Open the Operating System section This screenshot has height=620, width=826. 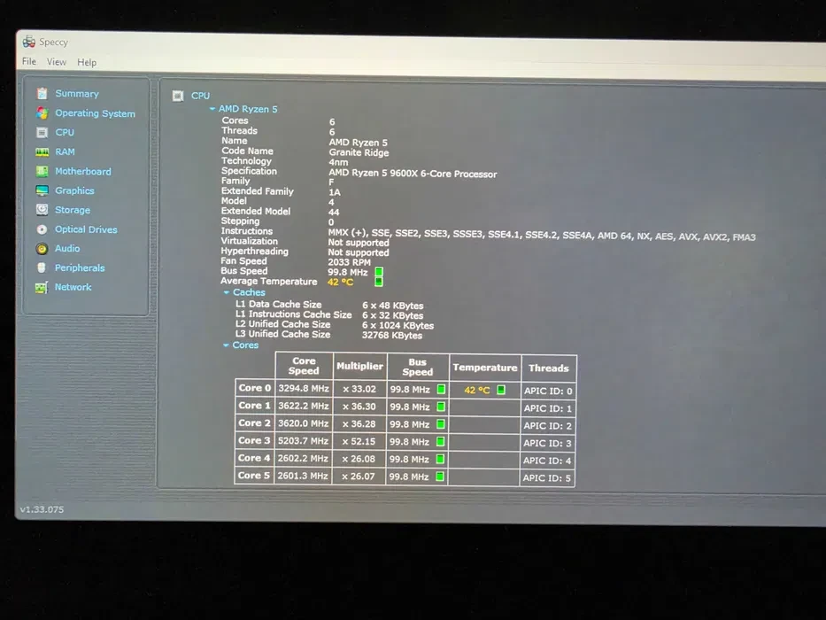95,113
